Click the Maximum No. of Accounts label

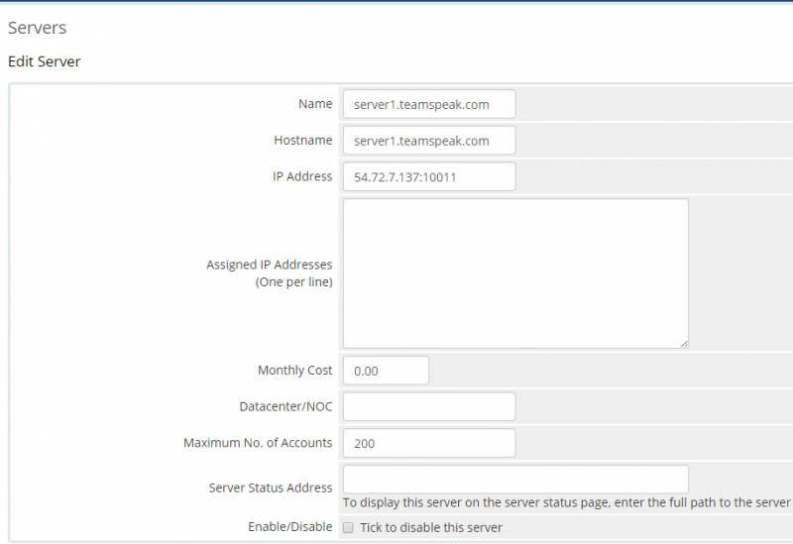click(258, 443)
